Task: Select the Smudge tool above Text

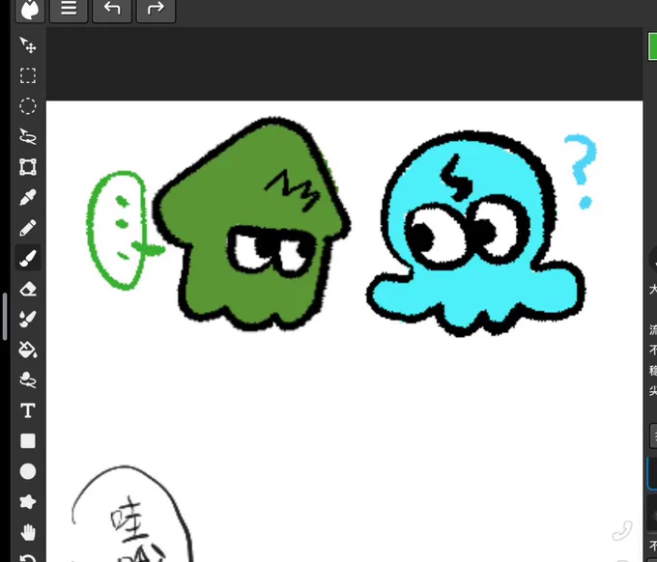Action: (x=28, y=380)
